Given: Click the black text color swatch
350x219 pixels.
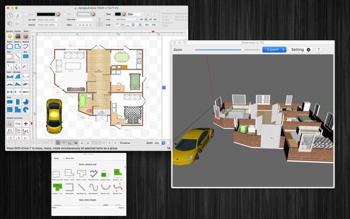Looking at the screenshot, I should [x=118, y=14].
